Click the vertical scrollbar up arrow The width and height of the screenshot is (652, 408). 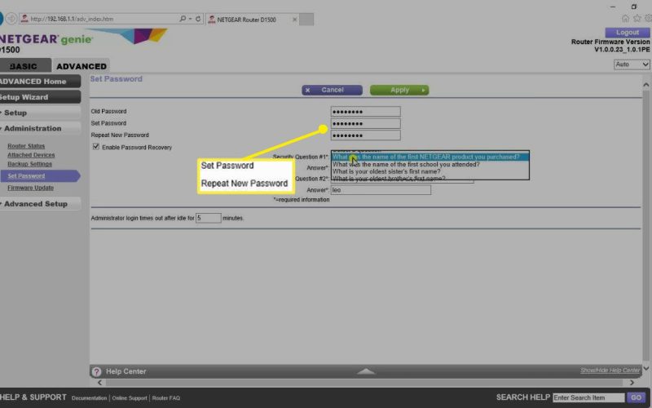pyautogui.click(x=645, y=85)
